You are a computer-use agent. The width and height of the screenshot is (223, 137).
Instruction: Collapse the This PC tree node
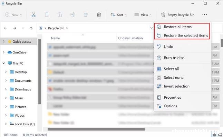tap(4, 63)
